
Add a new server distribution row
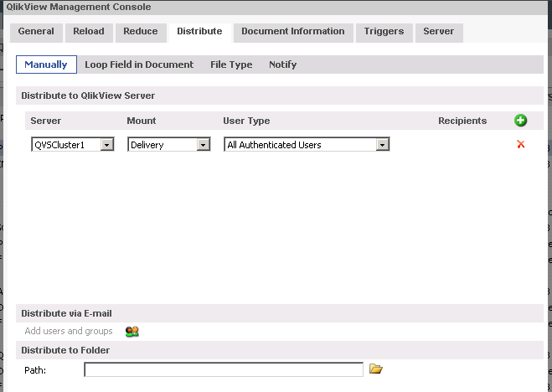pos(520,121)
